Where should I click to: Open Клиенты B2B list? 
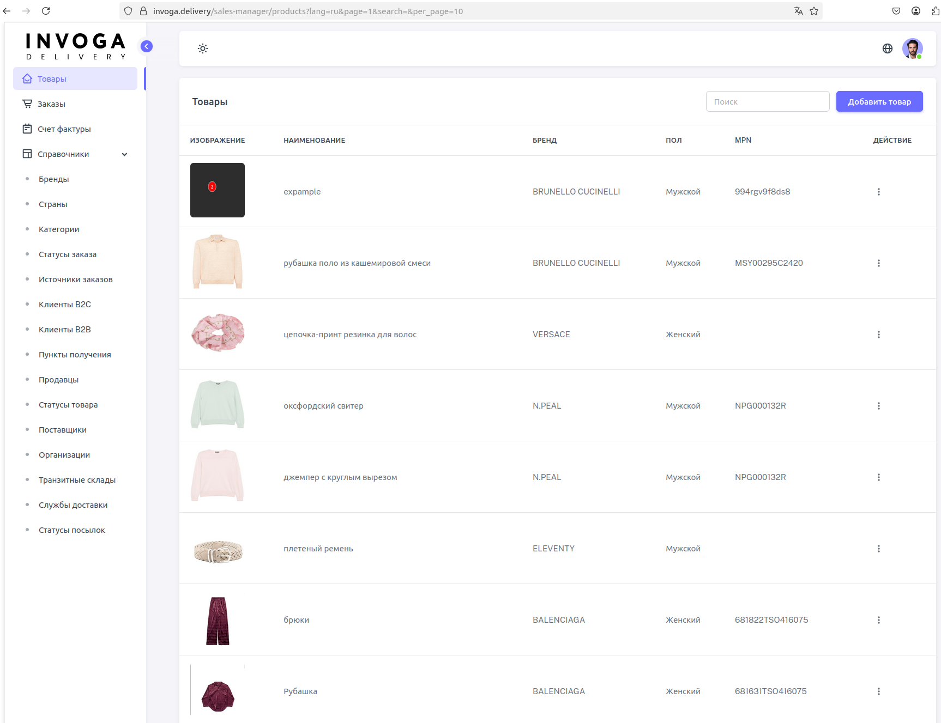(x=65, y=330)
